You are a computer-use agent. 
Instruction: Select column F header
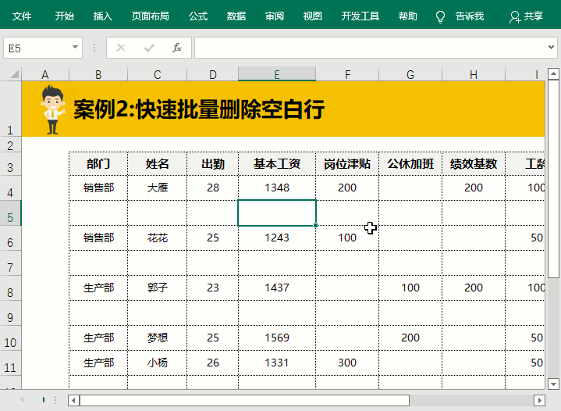[x=347, y=74]
